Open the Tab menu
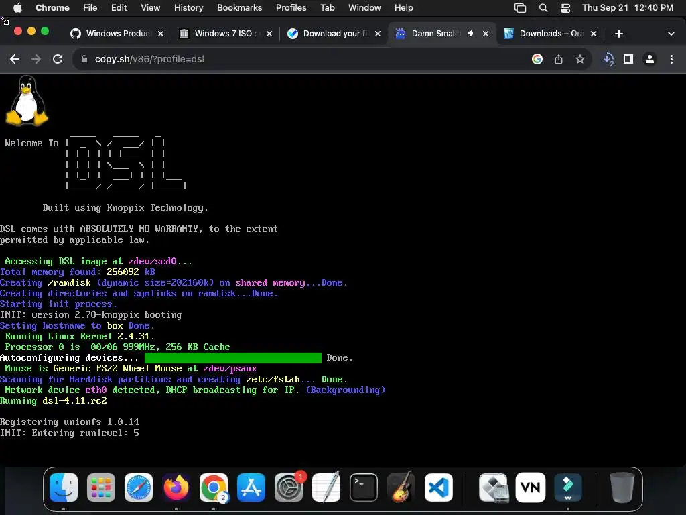 click(327, 7)
